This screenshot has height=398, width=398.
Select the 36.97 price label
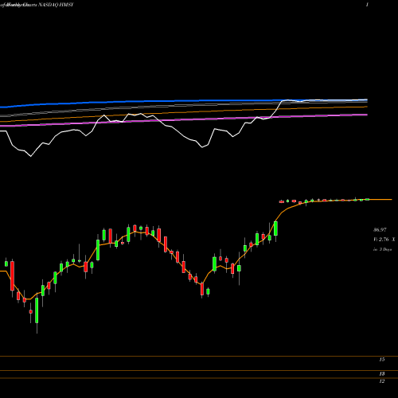[x=380, y=230]
